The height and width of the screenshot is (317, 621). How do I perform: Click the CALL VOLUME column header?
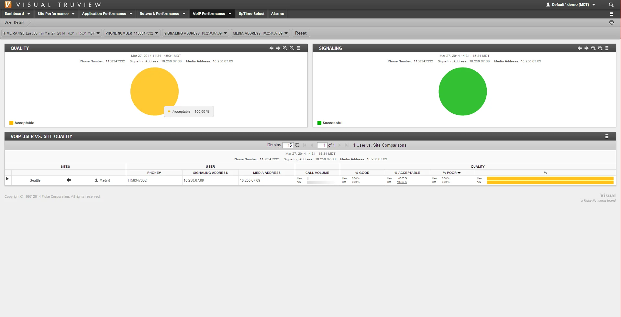(x=317, y=173)
